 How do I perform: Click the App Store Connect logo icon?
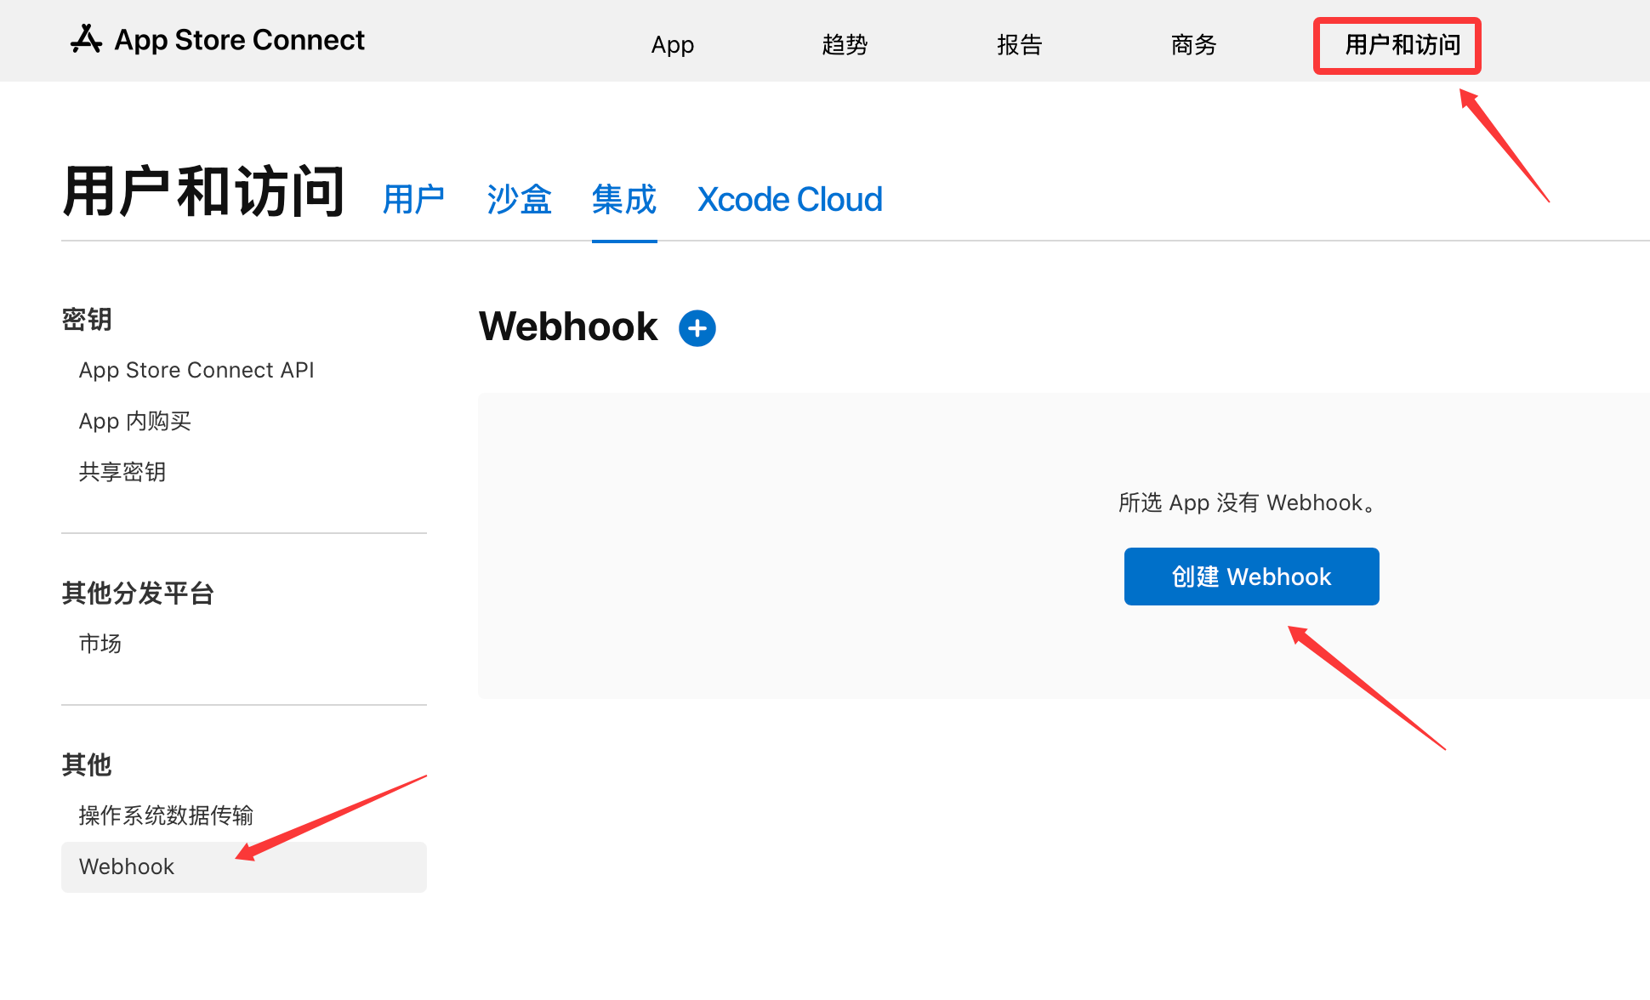[86, 39]
